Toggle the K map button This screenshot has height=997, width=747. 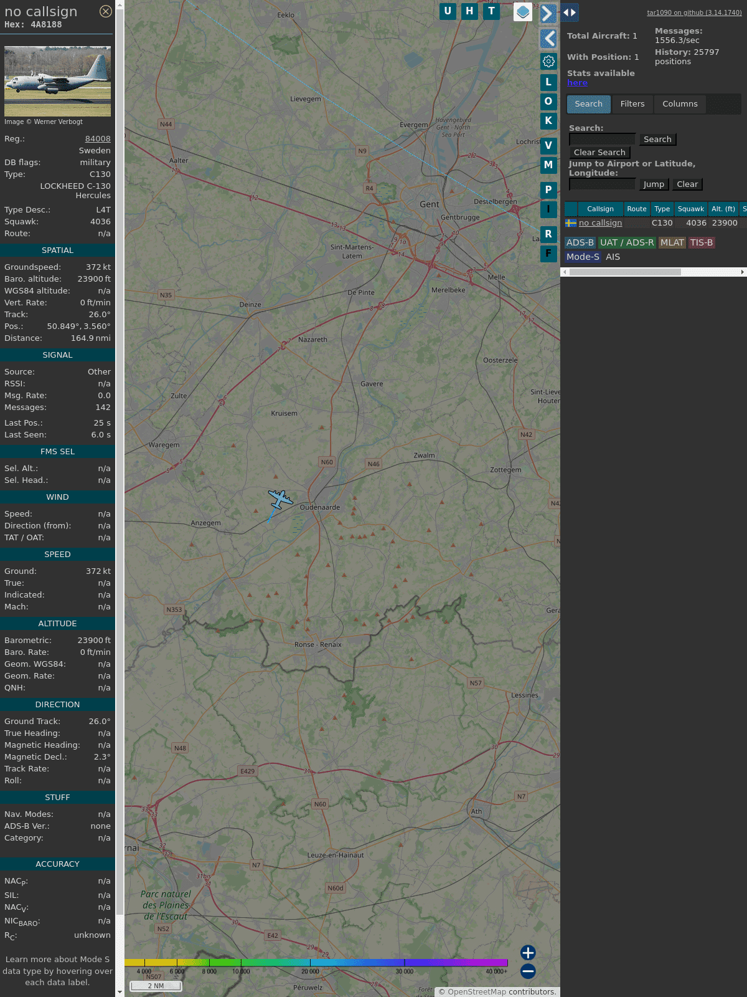tap(548, 121)
